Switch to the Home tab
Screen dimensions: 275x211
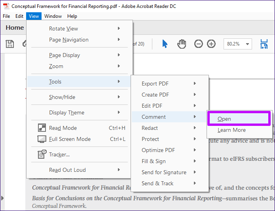[x=15, y=28]
